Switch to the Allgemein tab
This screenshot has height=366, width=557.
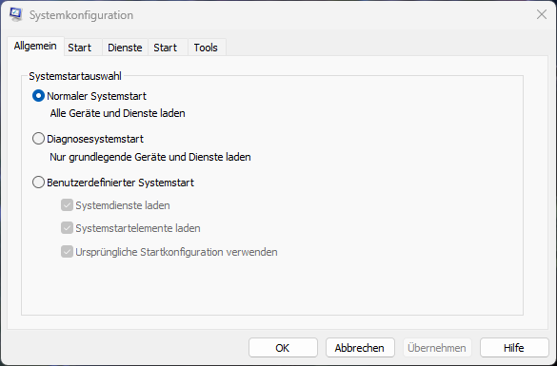(x=35, y=46)
